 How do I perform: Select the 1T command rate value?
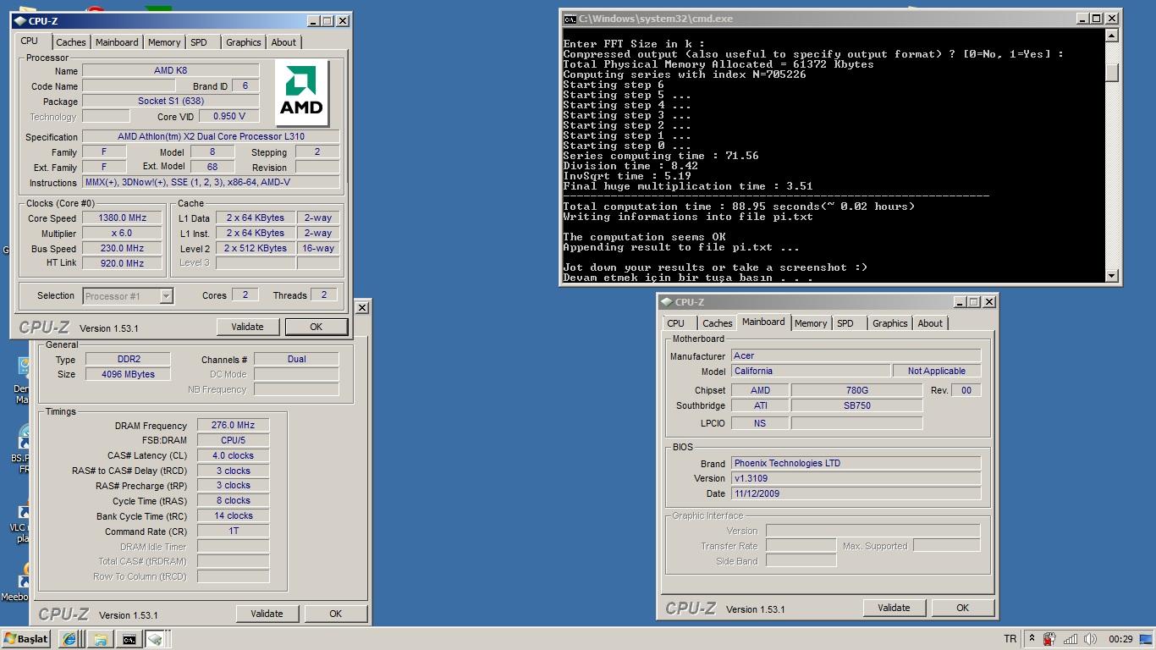234,531
